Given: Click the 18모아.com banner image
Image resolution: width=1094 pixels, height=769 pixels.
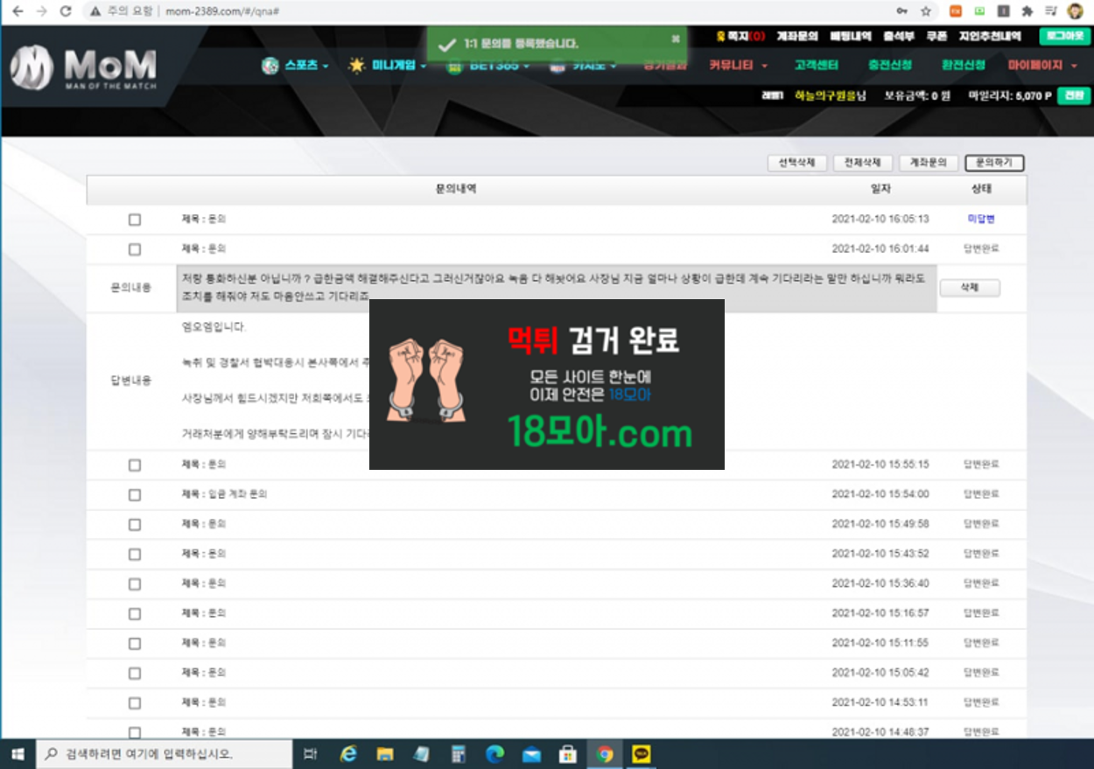Looking at the screenshot, I should 547,384.
